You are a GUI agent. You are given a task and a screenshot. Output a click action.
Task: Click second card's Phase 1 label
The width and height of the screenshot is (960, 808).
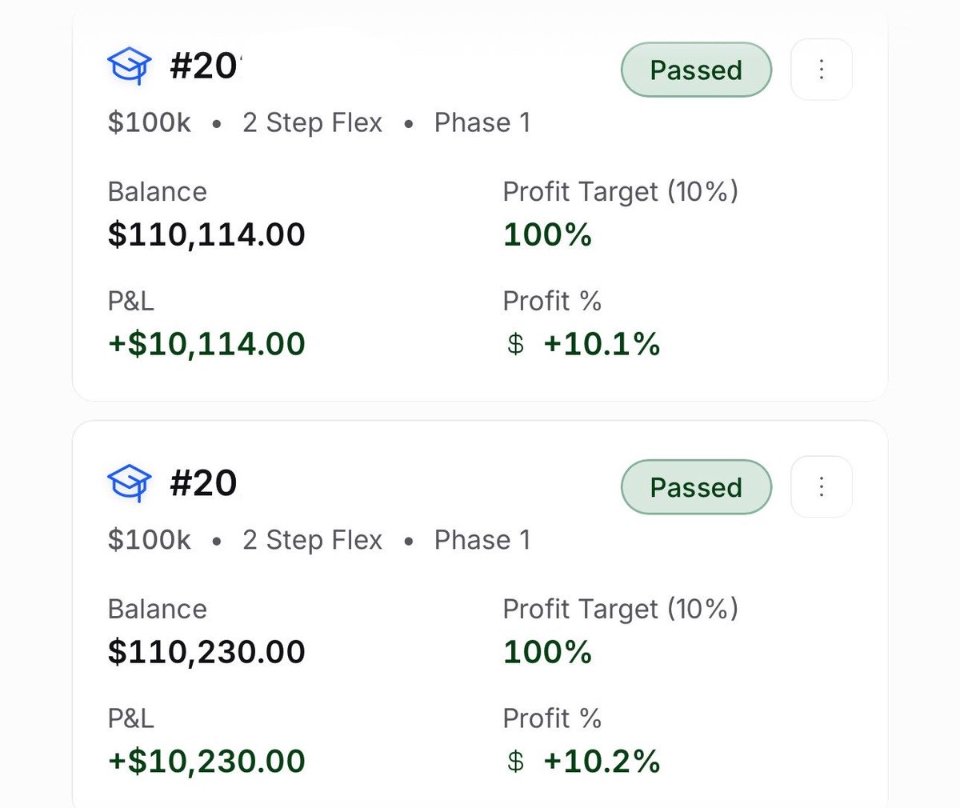click(x=482, y=540)
